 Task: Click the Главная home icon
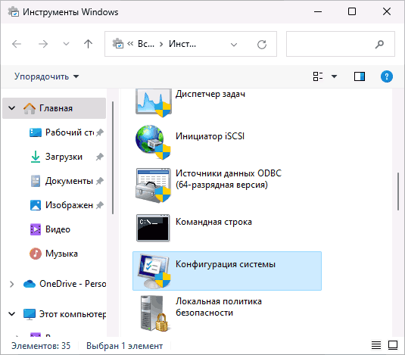pyautogui.click(x=30, y=108)
